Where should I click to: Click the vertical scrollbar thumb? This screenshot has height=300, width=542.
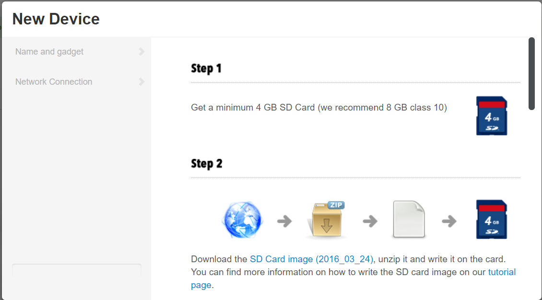coord(531,74)
